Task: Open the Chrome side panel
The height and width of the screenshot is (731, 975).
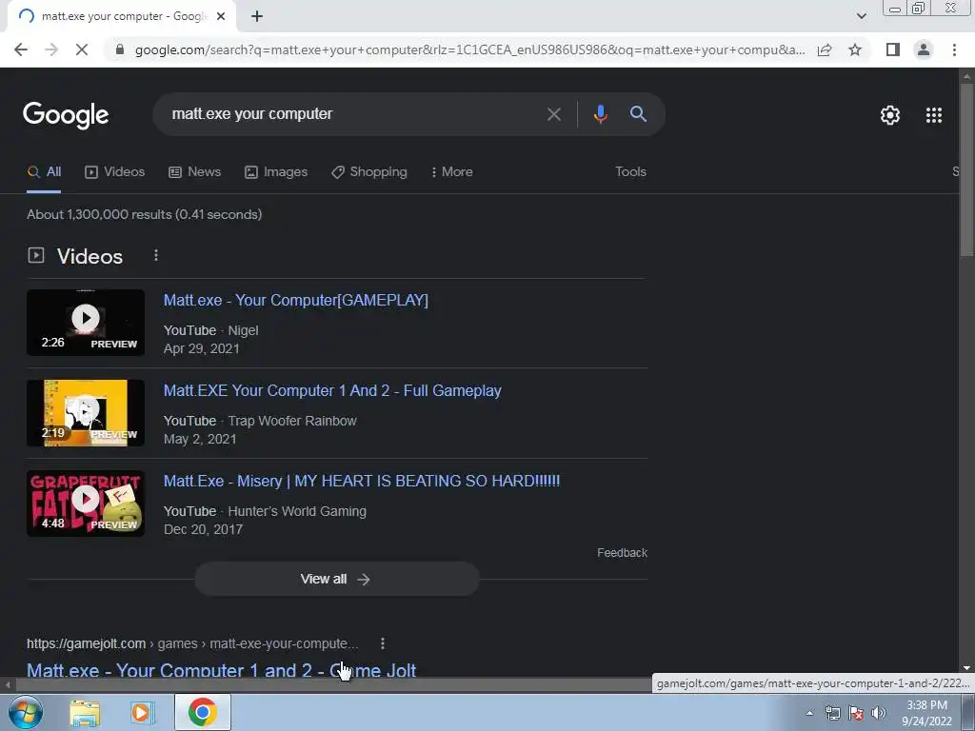Action: pos(893,49)
